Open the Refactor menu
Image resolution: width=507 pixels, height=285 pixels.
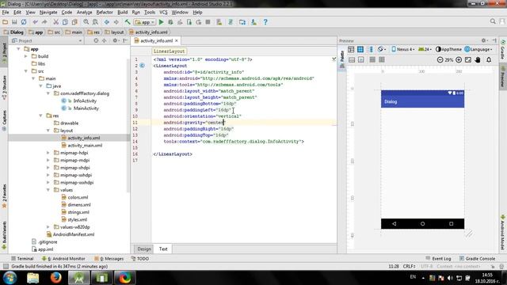(105, 13)
